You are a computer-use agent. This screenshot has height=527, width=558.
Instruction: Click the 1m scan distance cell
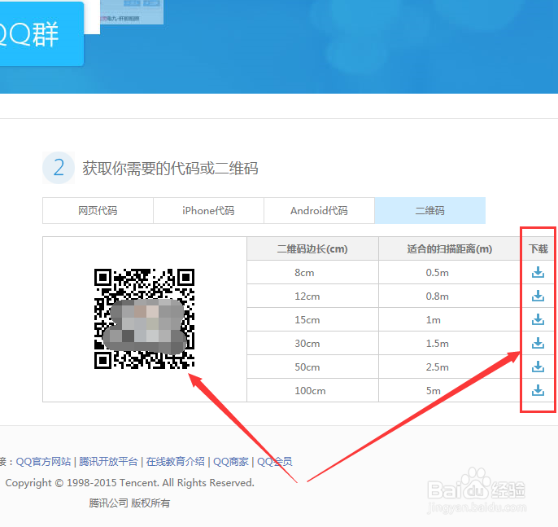pyautogui.click(x=450, y=319)
